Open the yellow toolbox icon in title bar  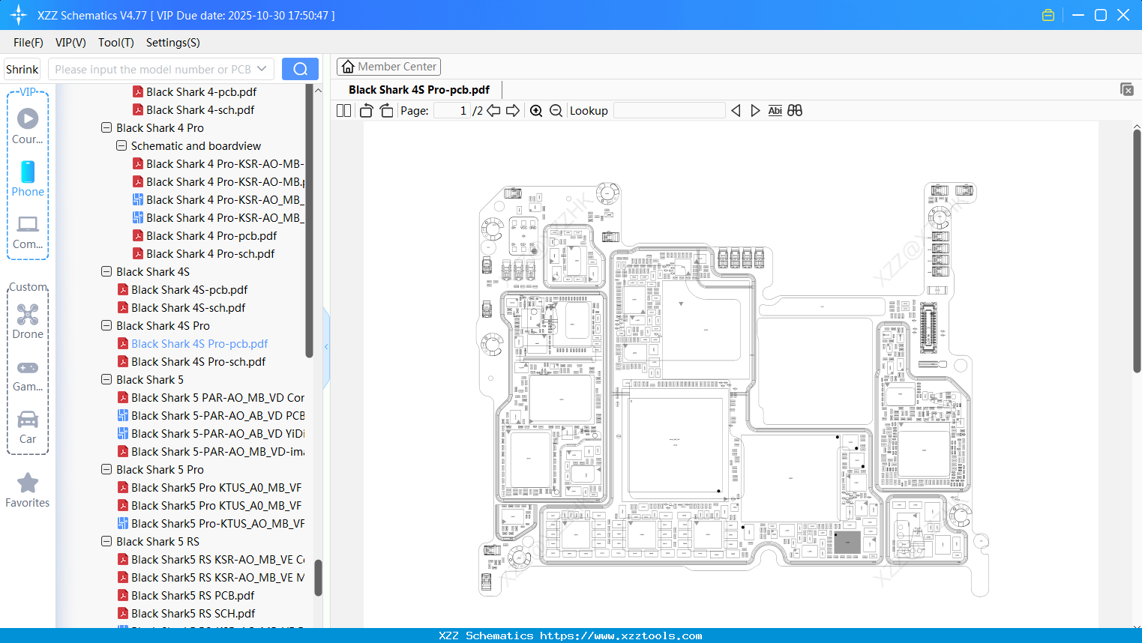1048,15
